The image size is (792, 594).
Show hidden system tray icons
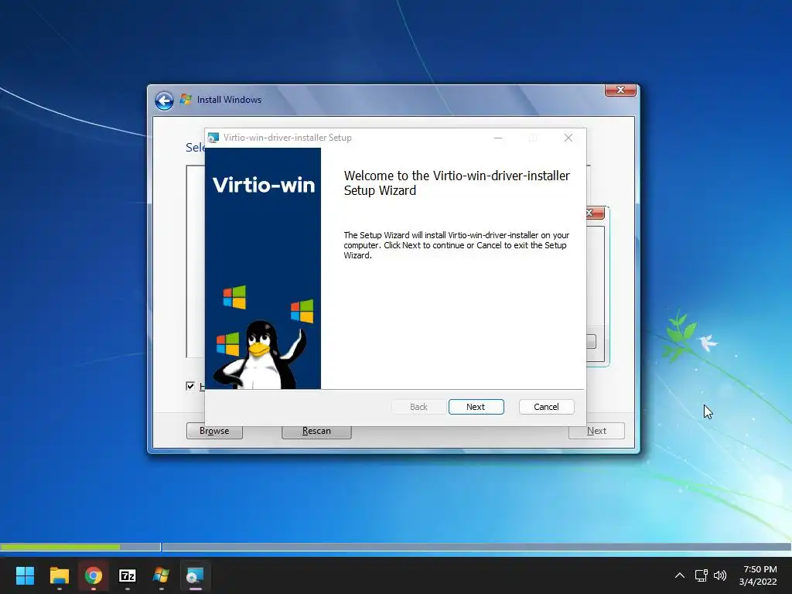(x=680, y=575)
